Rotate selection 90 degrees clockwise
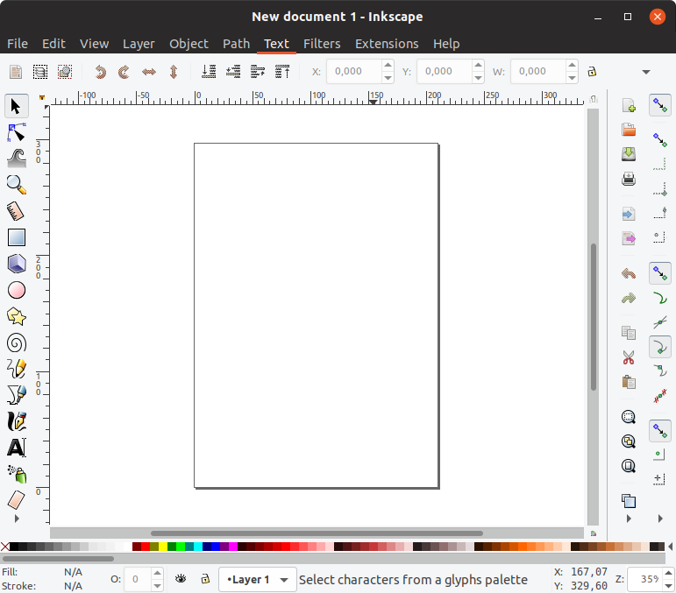This screenshot has height=593, width=676. (125, 72)
